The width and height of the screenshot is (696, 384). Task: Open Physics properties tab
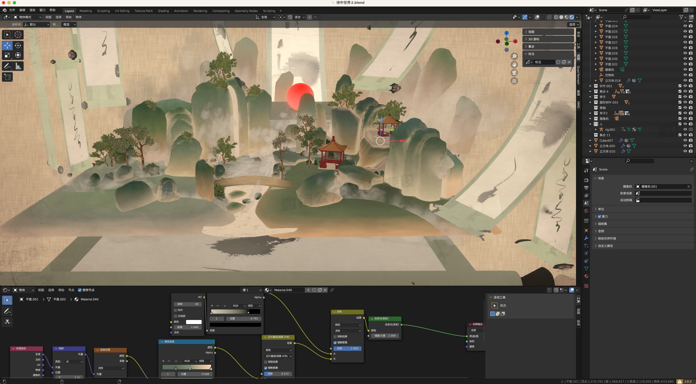(586, 253)
